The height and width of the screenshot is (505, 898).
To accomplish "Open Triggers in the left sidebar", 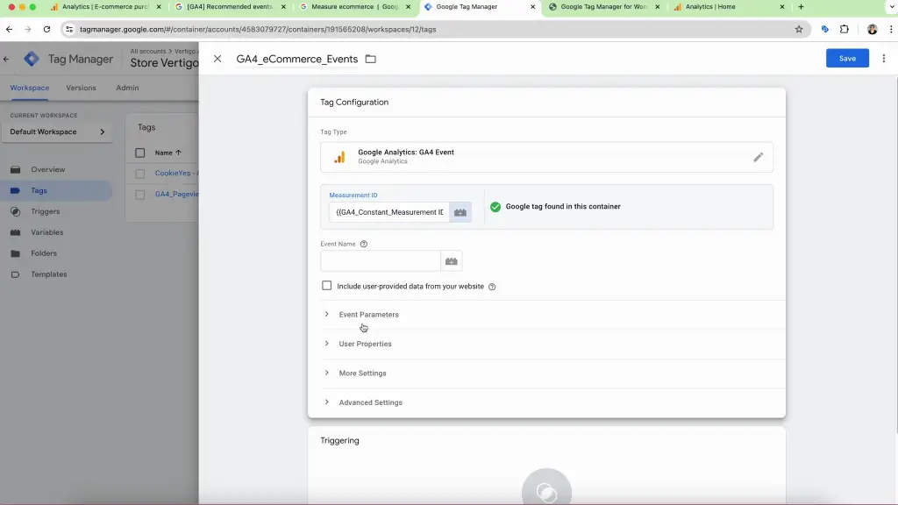I will coord(46,211).
